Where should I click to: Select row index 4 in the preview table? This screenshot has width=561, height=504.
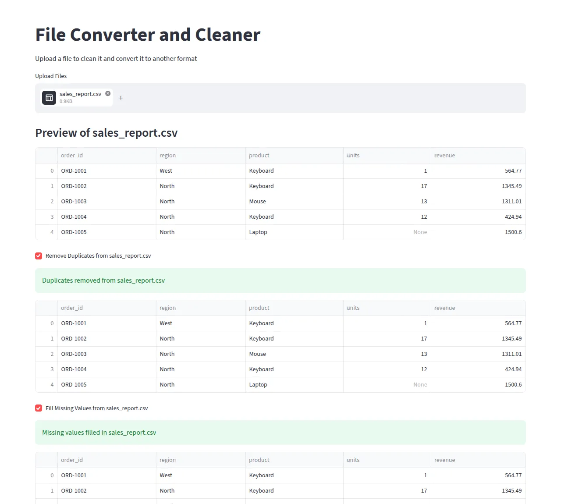pos(46,232)
